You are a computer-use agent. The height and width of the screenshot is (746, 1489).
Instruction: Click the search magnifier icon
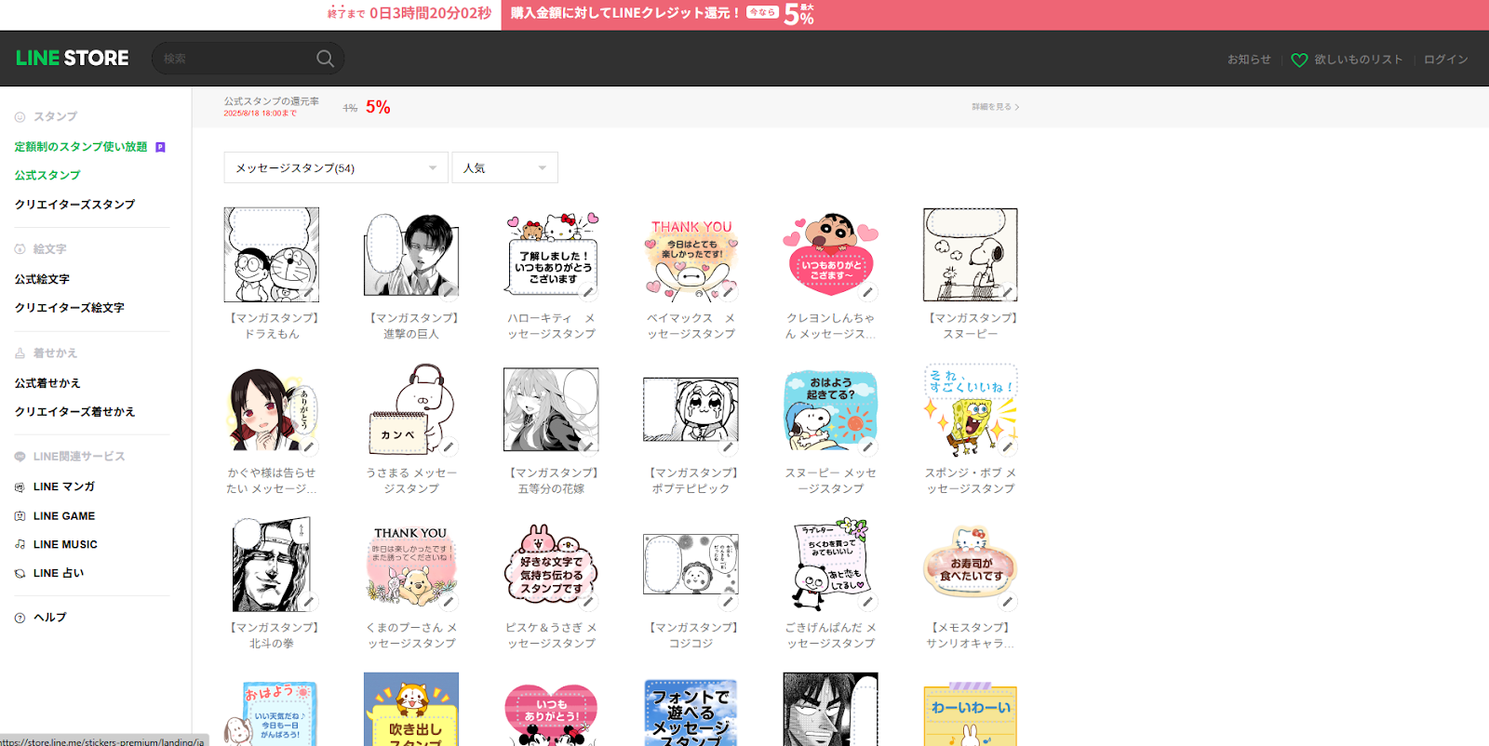pyautogui.click(x=325, y=59)
